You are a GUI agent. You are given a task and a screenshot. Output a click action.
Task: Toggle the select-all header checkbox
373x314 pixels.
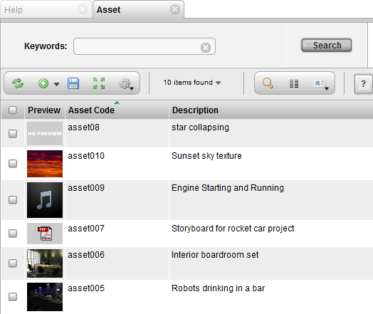coord(13,110)
